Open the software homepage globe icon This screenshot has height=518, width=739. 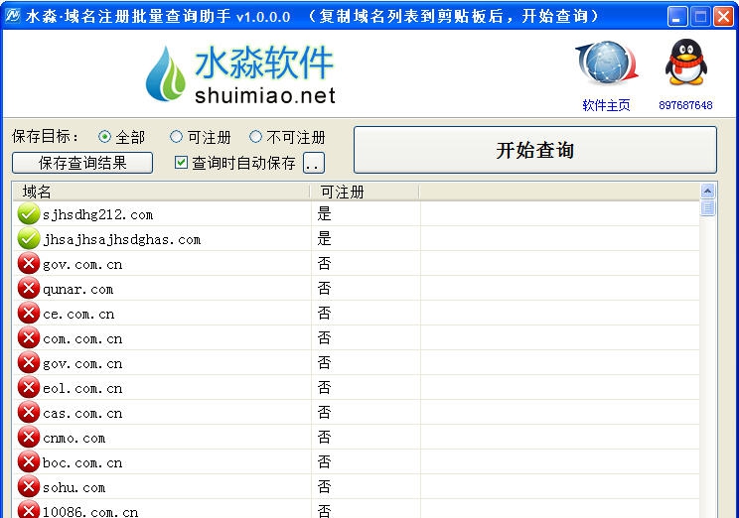(x=607, y=64)
